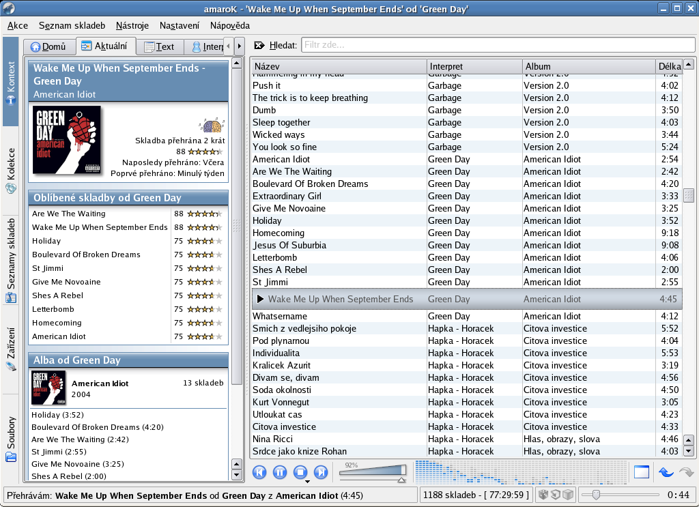Open the Interpret tab

[x=205, y=46]
